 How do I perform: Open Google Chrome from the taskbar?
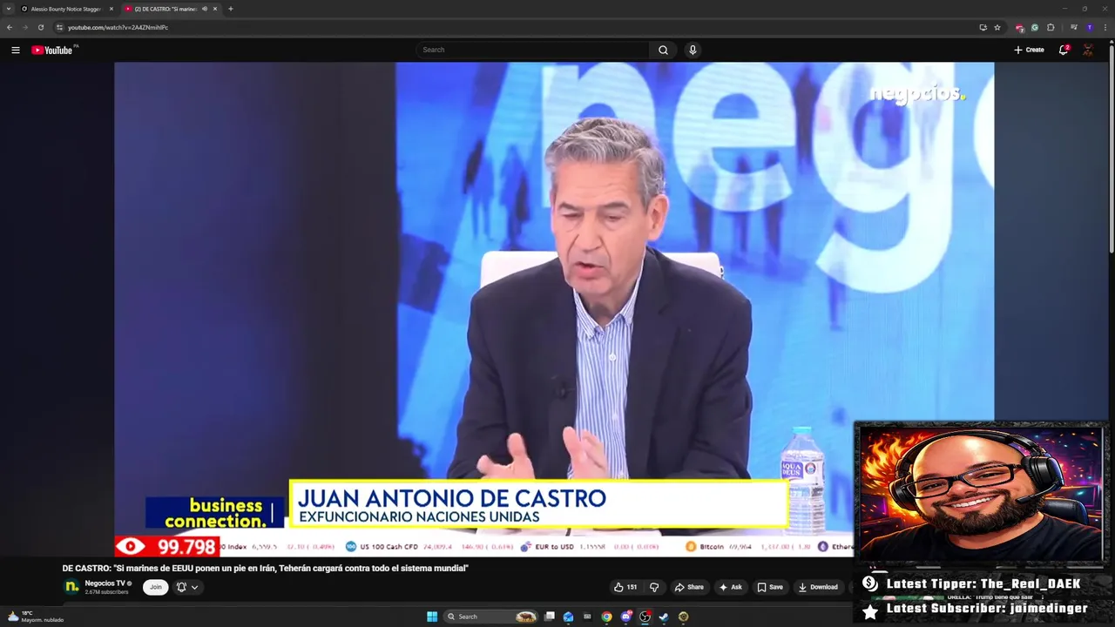coord(606,617)
